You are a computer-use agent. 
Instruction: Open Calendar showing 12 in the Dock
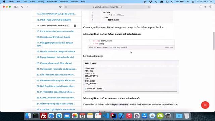[x=82, y=116]
